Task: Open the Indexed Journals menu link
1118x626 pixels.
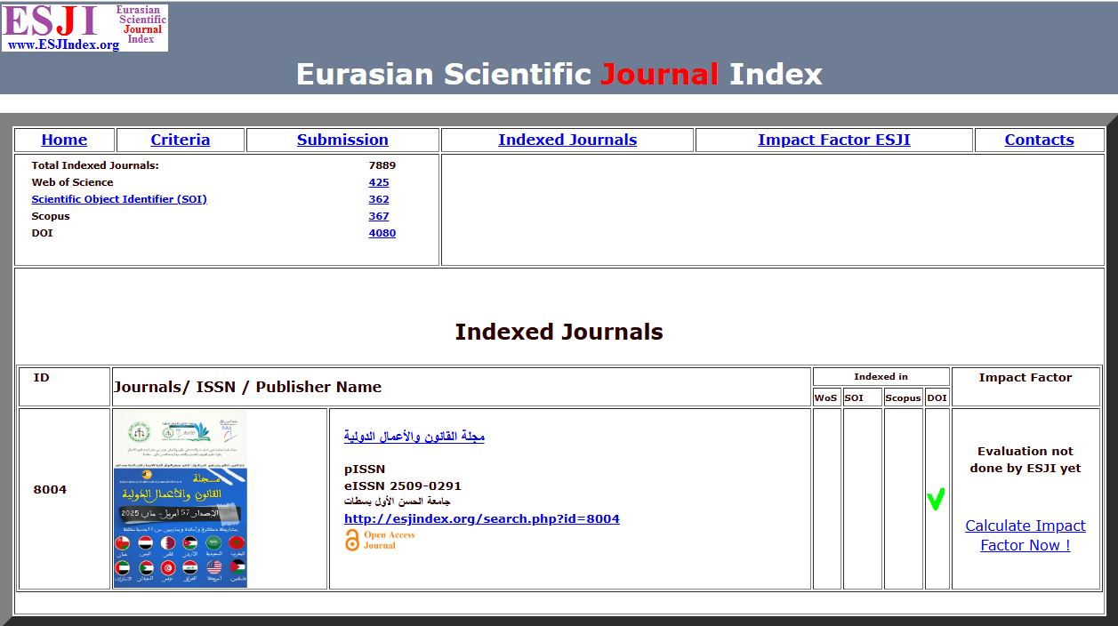Action: (567, 140)
